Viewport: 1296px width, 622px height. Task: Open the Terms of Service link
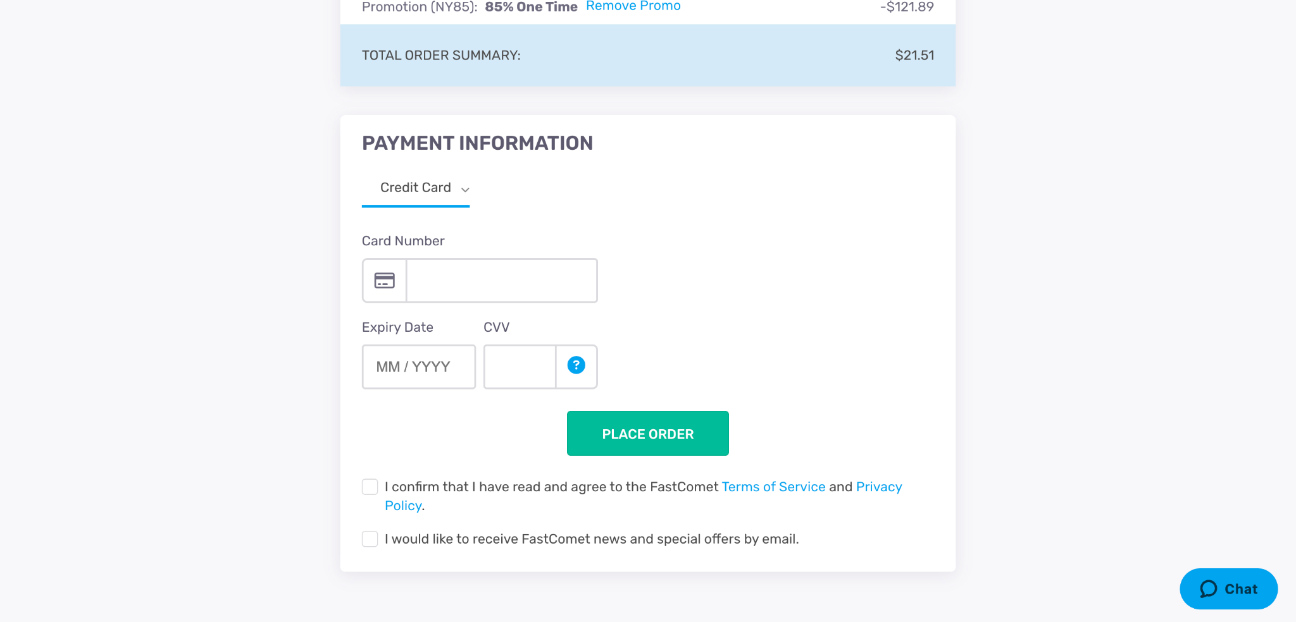[x=773, y=486]
